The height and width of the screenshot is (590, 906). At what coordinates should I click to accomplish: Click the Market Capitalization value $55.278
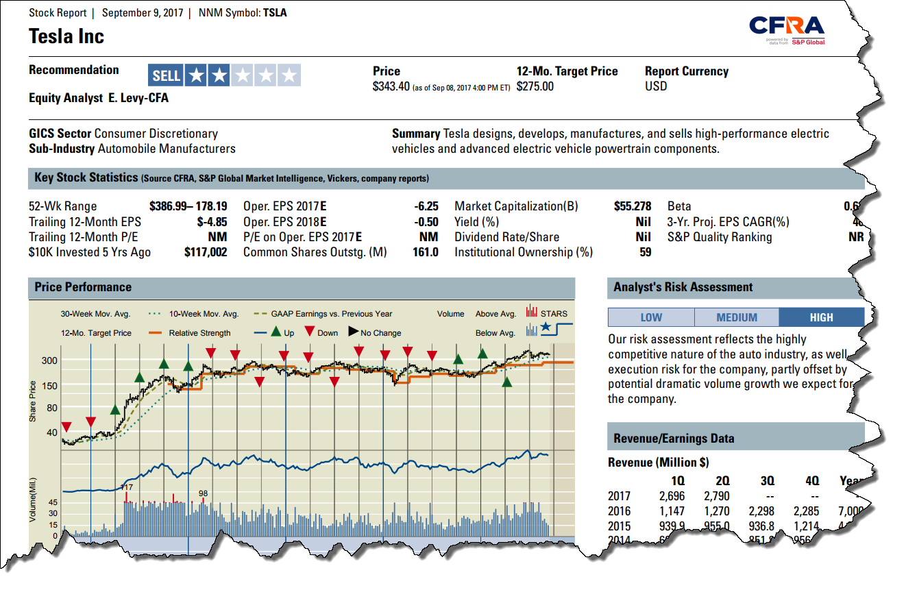(633, 206)
